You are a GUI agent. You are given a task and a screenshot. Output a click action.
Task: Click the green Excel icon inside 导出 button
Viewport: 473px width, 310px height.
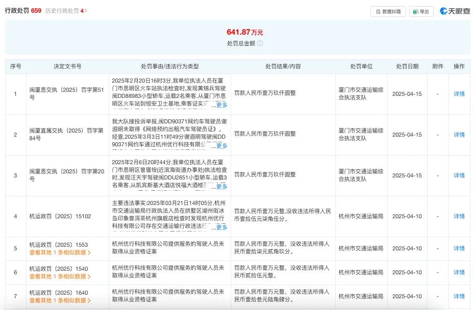[x=415, y=11]
